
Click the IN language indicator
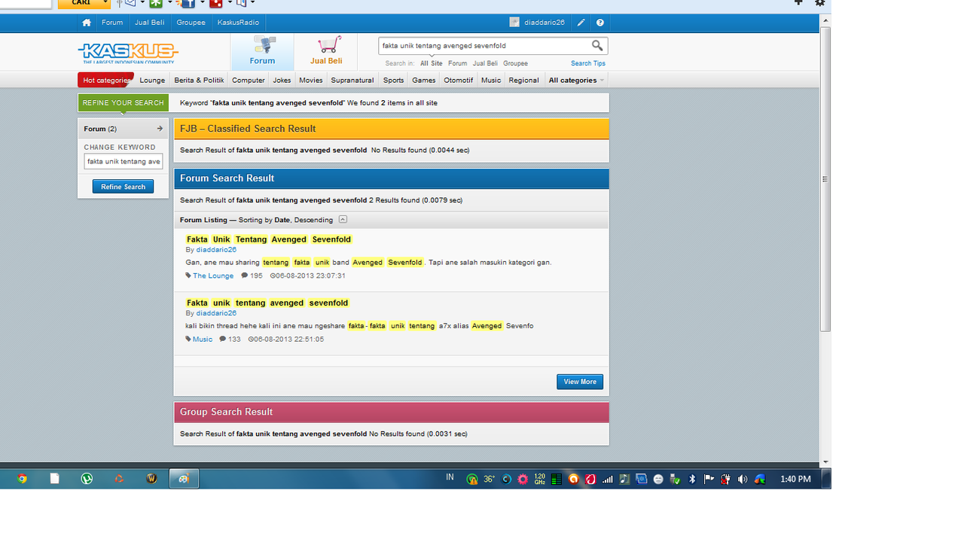point(450,478)
